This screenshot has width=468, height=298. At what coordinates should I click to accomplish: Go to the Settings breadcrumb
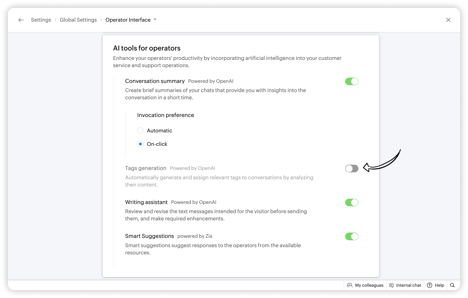[x=41, y=20]
